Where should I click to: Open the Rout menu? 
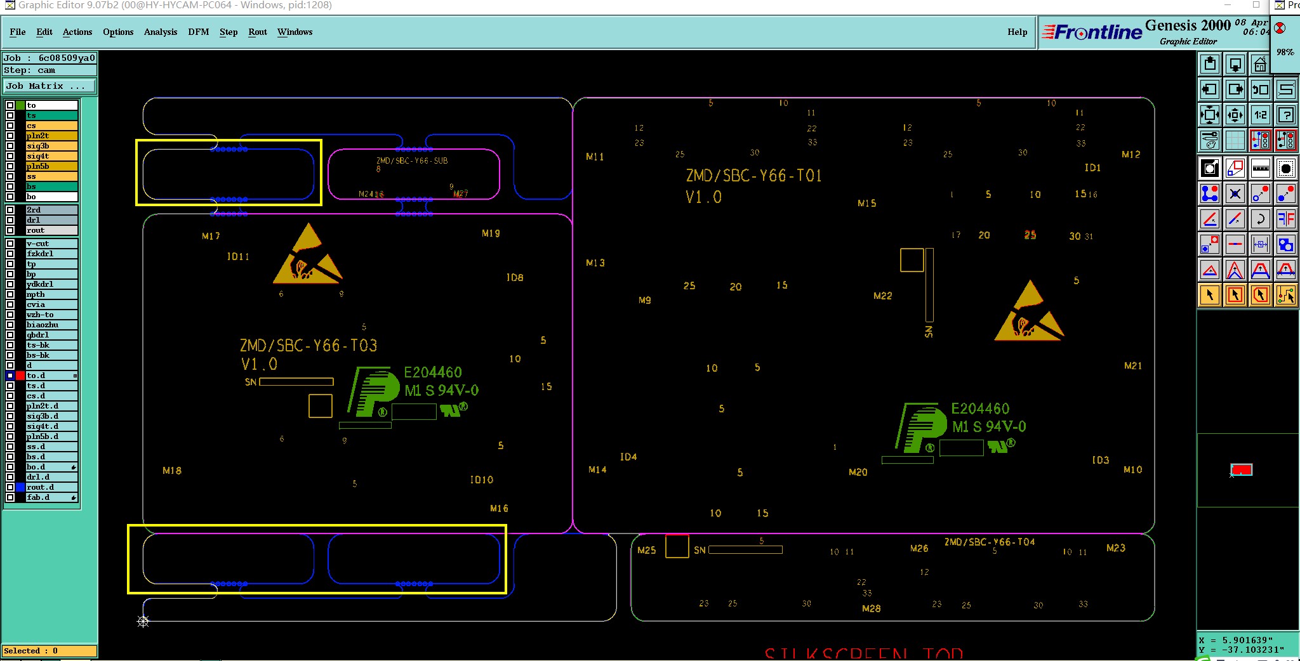point(258,32)
